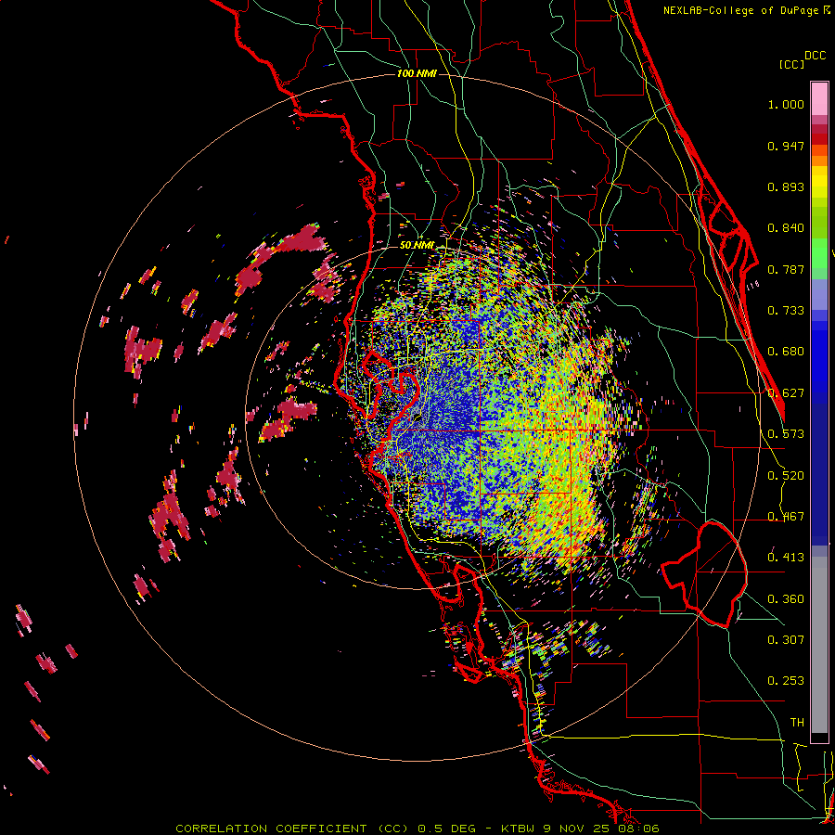Pick the 0.520 color scale value
The height and width of the screenshot is (835, 835).
(x=786, y=476)
